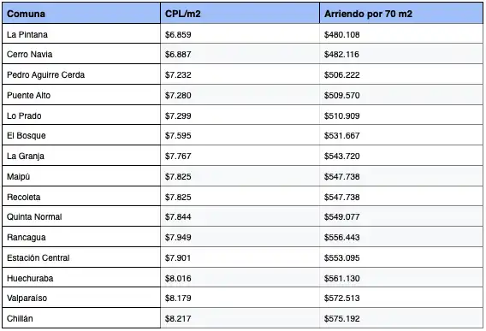Viewport: 486px width, 331px height.
Task: Select the Valparaíso cell
Action: [81, 298]
